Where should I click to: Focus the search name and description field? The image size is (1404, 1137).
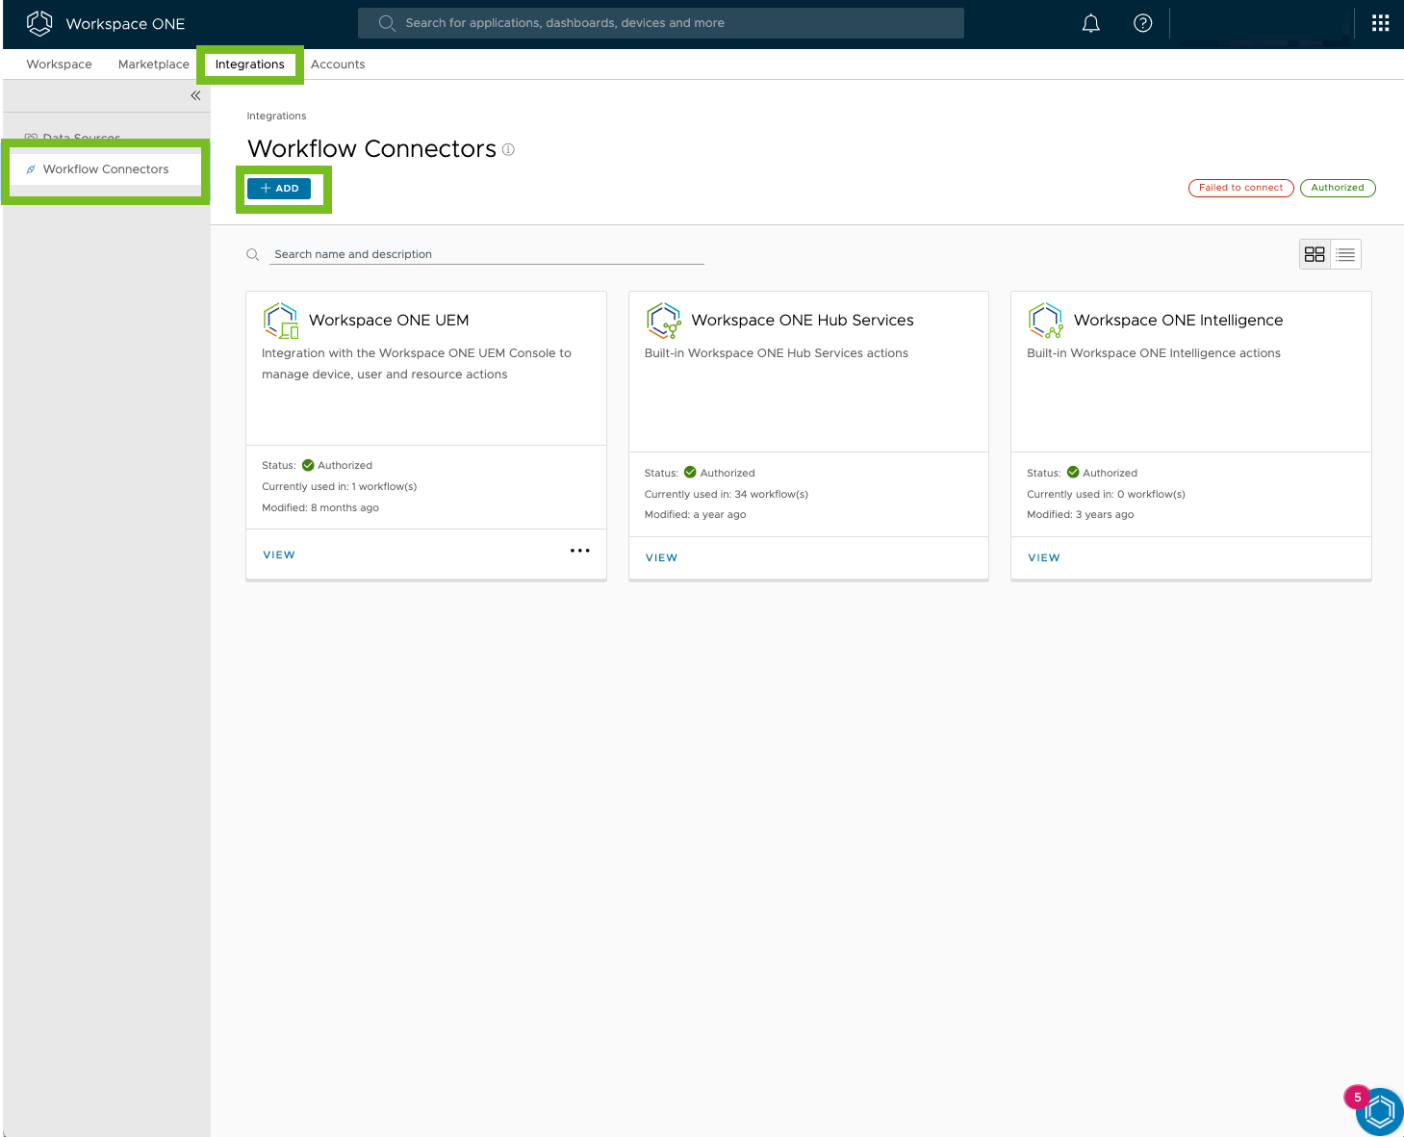pos(487,254)
